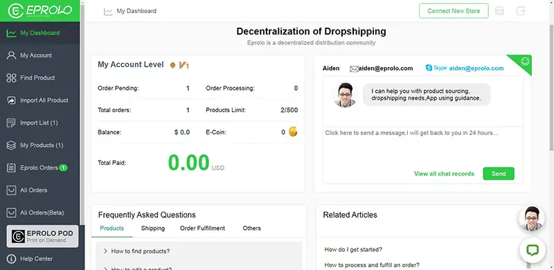Screen dimensions: 554x270
Task: Click the chart icon beside the My Dashboard header
Action: (108, 11)
